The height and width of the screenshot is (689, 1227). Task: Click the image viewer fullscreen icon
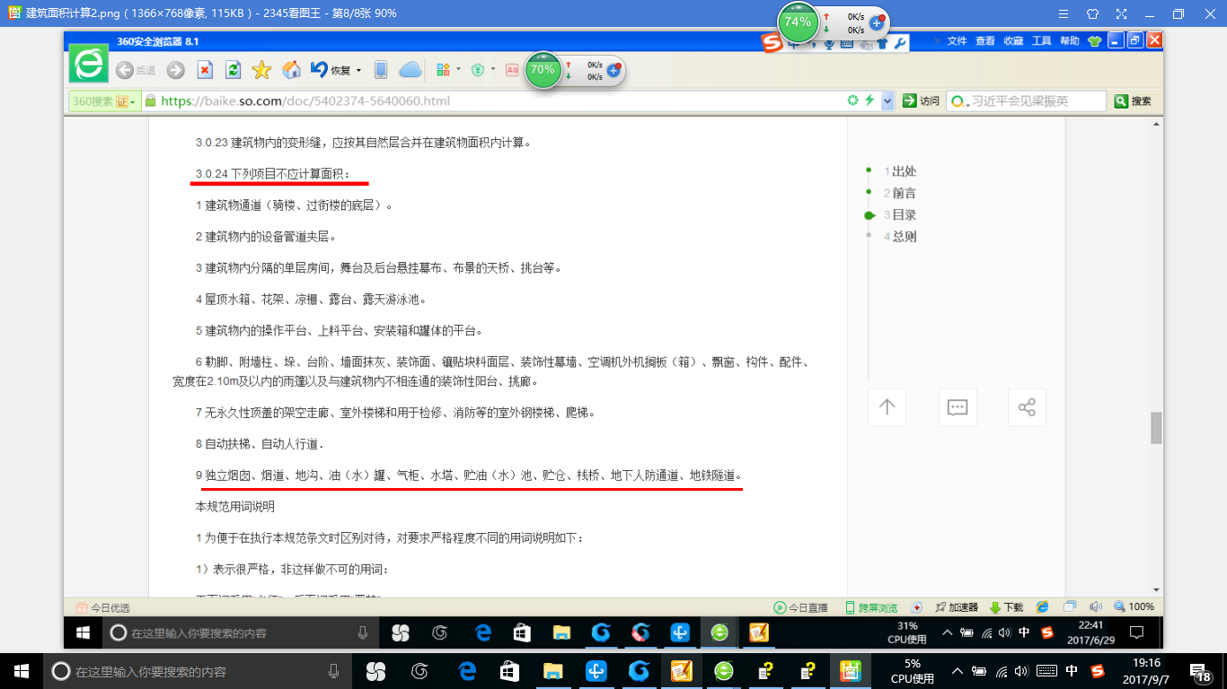click(1120, 13)
